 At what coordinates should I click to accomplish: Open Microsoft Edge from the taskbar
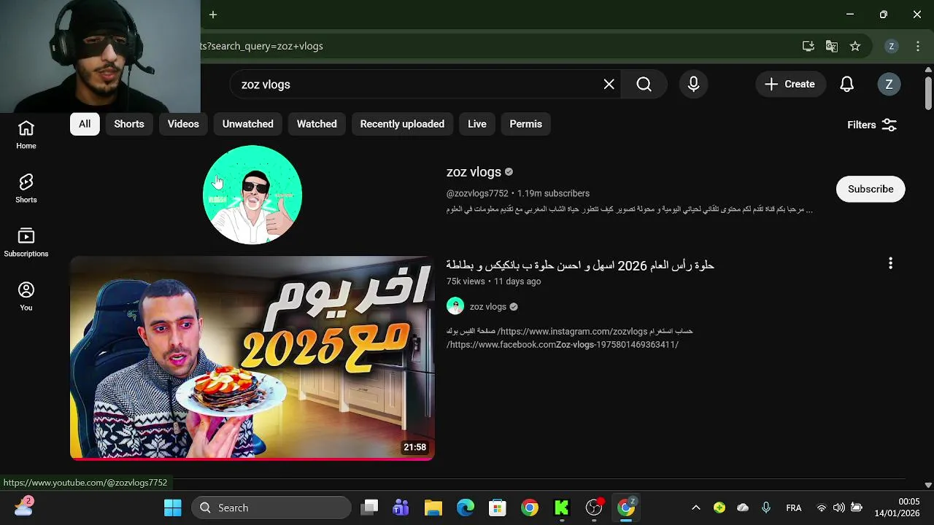pos(466,507)
